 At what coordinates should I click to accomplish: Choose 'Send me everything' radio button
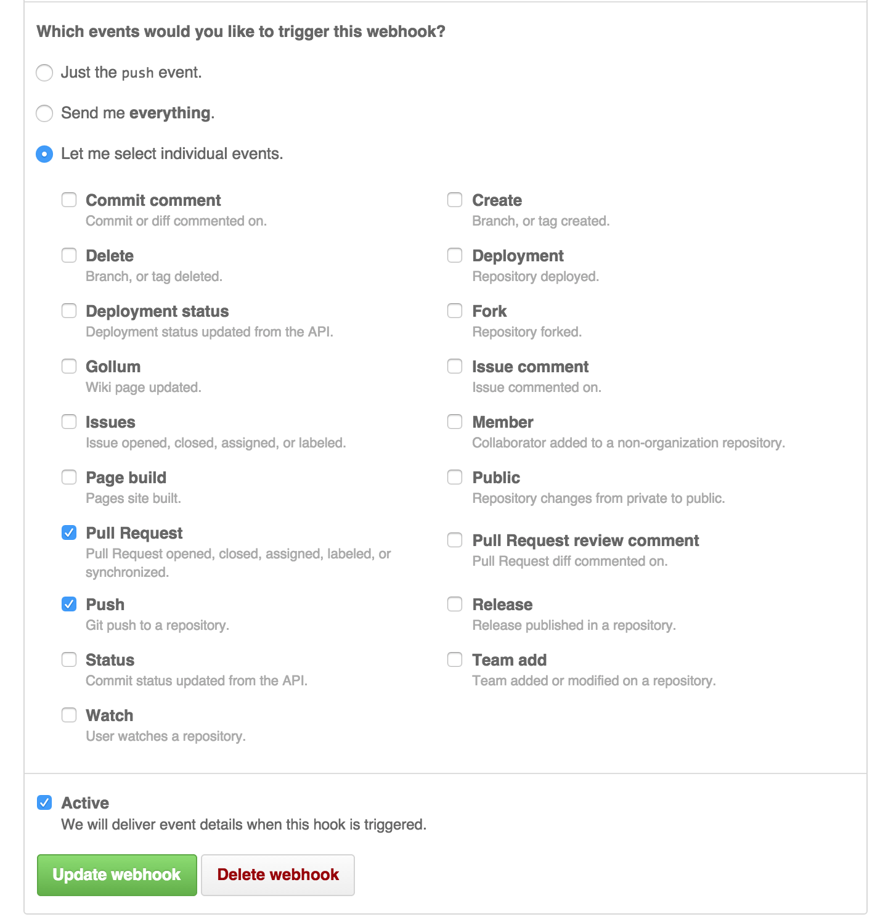[x=44, y=113]
